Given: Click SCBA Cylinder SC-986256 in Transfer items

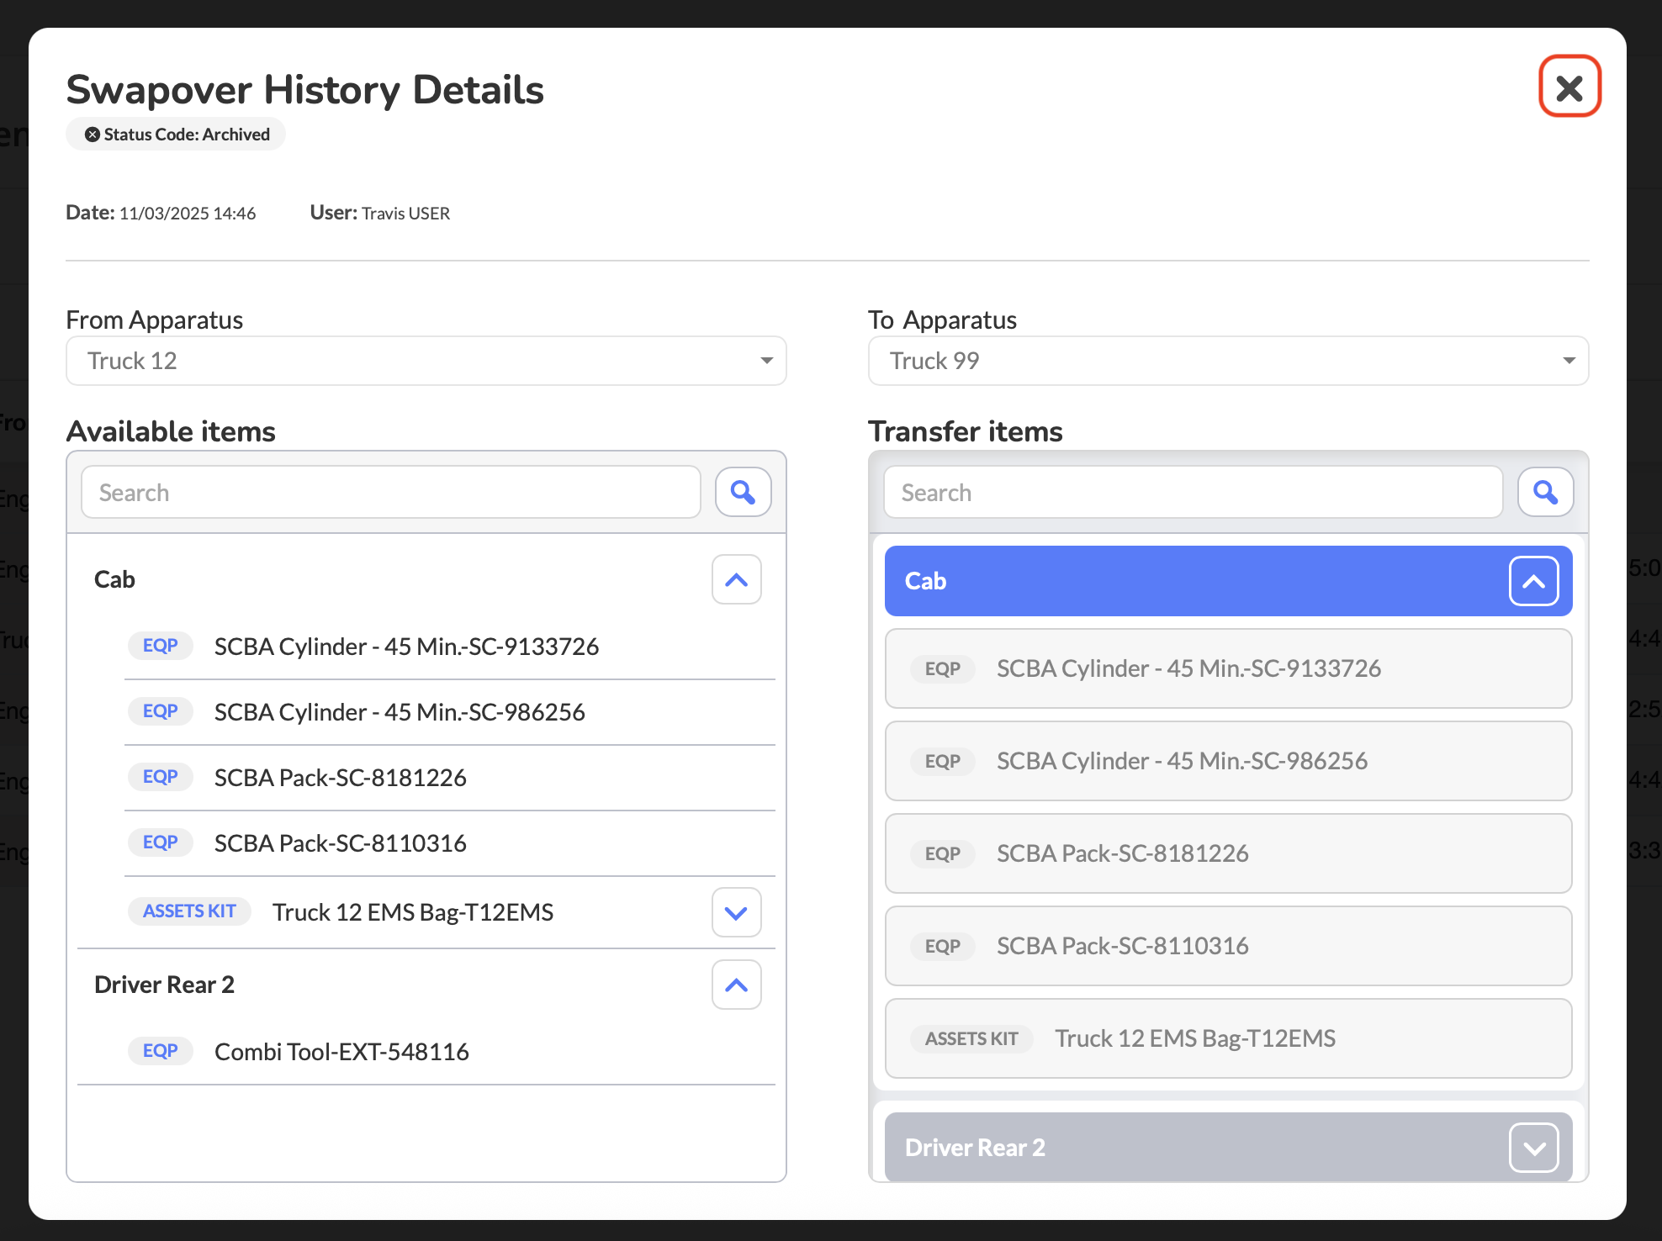Looking at the screenshot, I should (x=1182, y=761).
